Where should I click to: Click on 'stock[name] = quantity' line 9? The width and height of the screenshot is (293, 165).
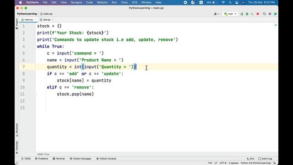coord(84,81)
